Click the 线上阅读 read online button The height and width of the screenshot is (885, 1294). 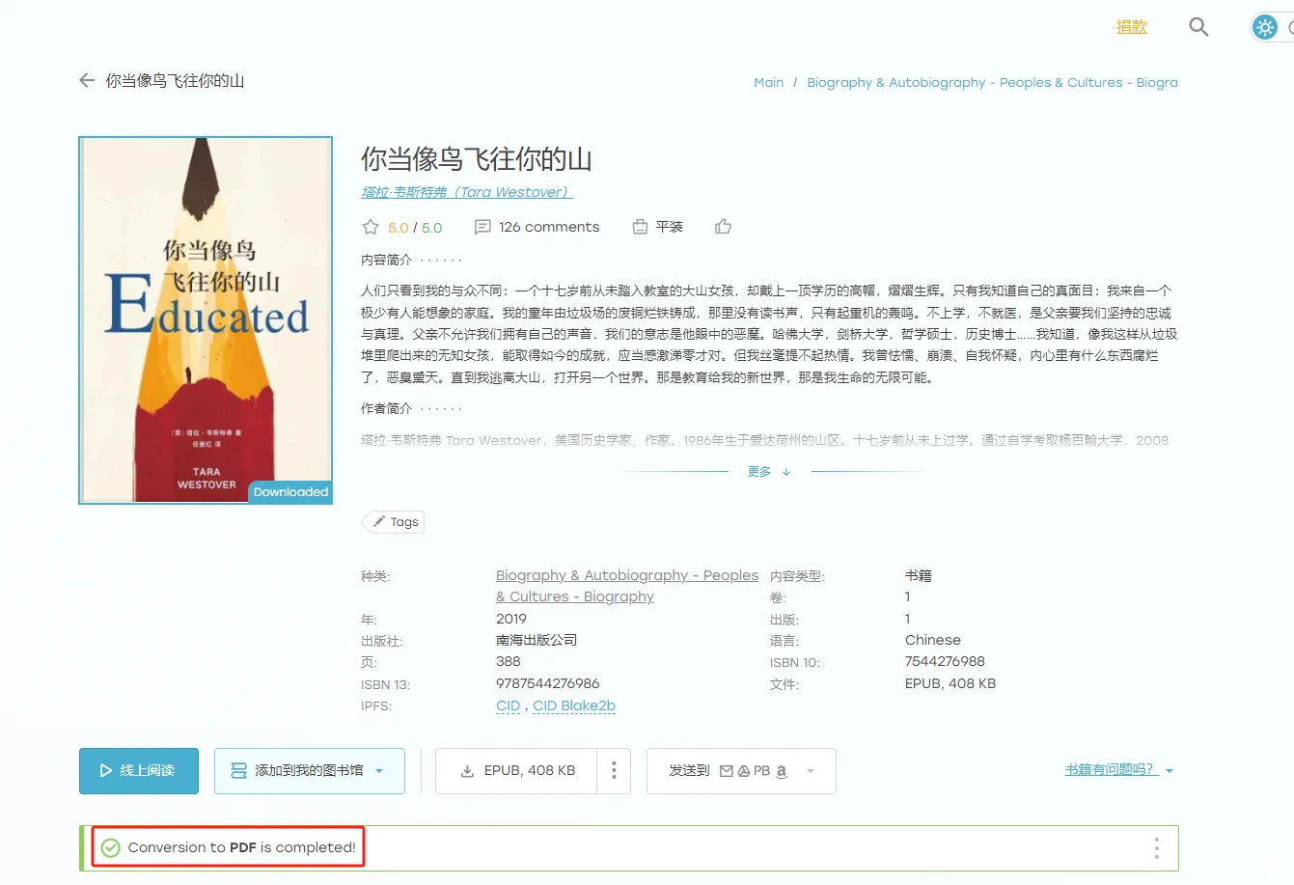point(139,770)
